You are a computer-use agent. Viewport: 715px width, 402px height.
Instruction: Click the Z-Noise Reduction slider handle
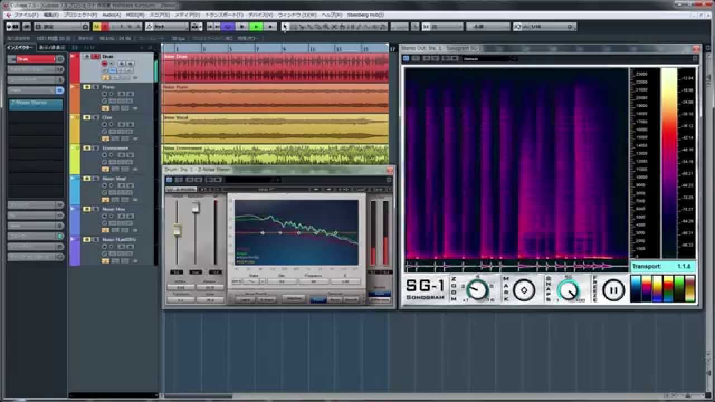196,208
